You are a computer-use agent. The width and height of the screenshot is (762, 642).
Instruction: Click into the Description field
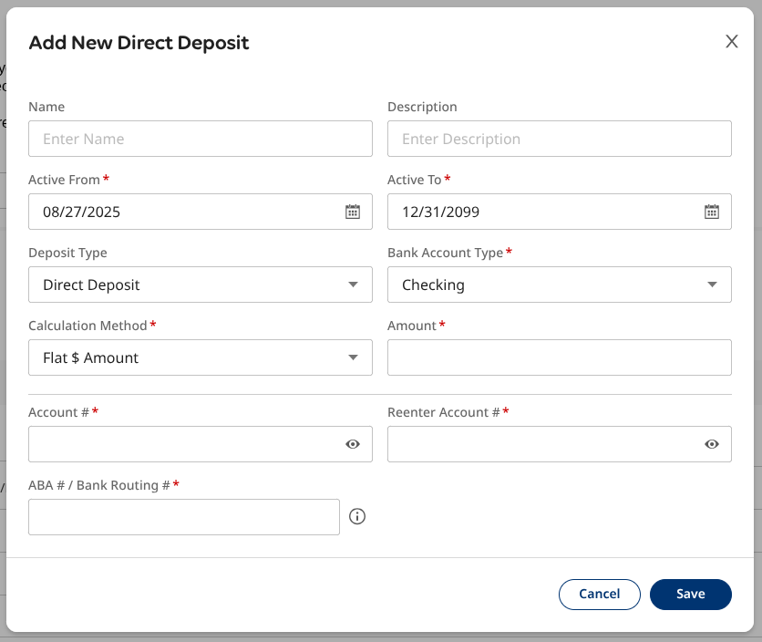pos(559,139)
